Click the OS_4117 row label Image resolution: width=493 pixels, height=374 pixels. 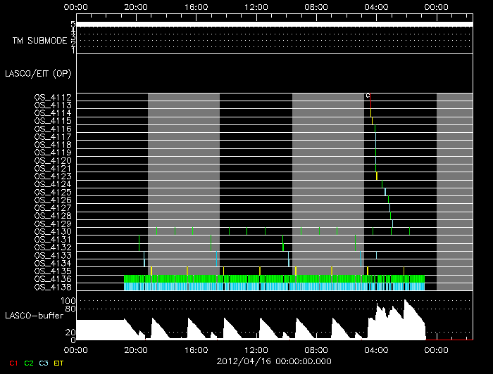click(x=53, y=137)
